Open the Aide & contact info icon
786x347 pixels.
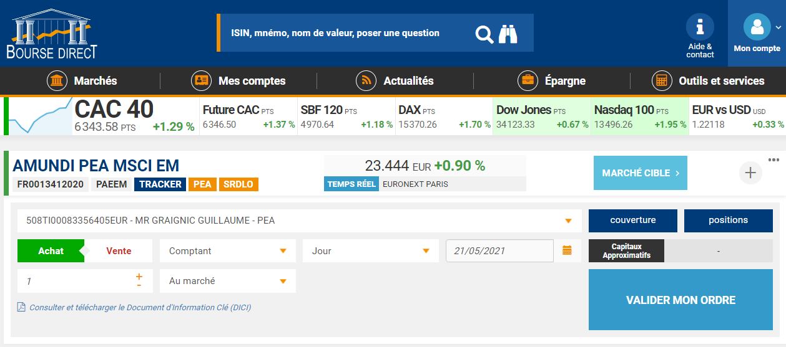click(700, 27)
